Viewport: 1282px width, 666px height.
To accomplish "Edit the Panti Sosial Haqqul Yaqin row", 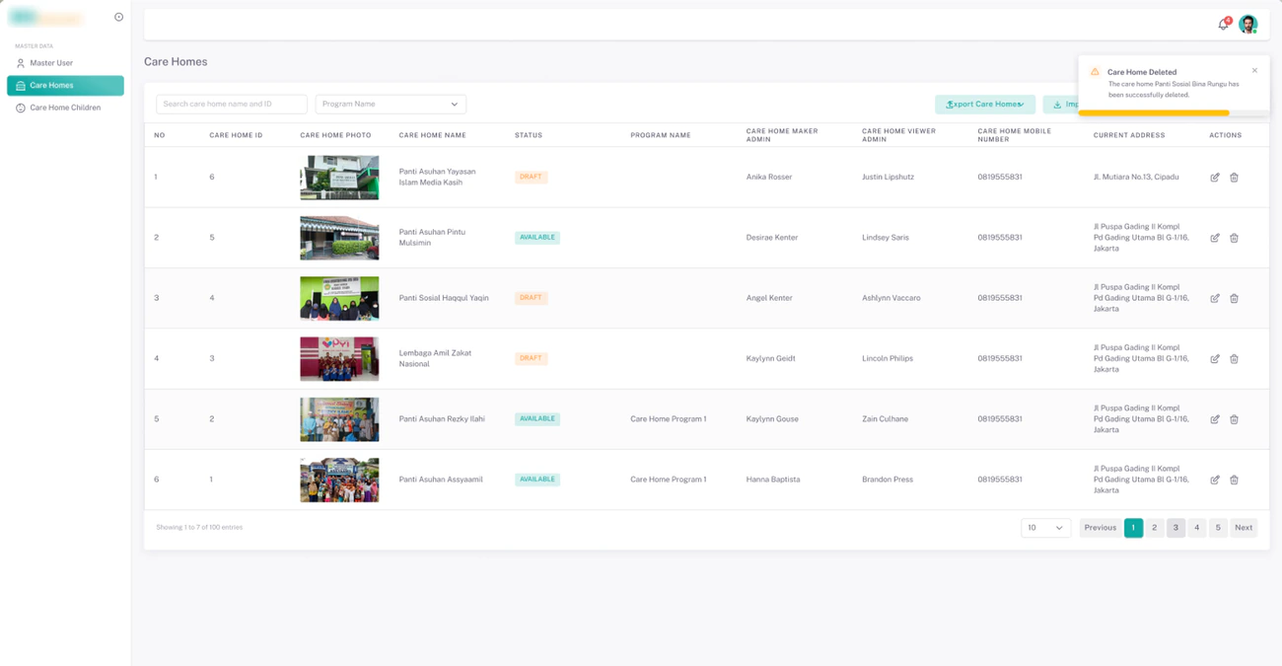I will [1215, 298].
